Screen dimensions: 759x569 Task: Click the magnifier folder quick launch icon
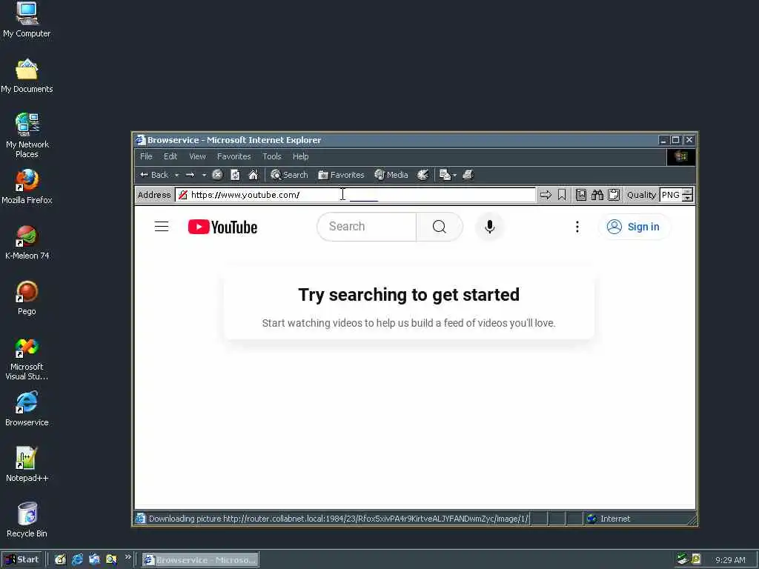tap(111, 560)
